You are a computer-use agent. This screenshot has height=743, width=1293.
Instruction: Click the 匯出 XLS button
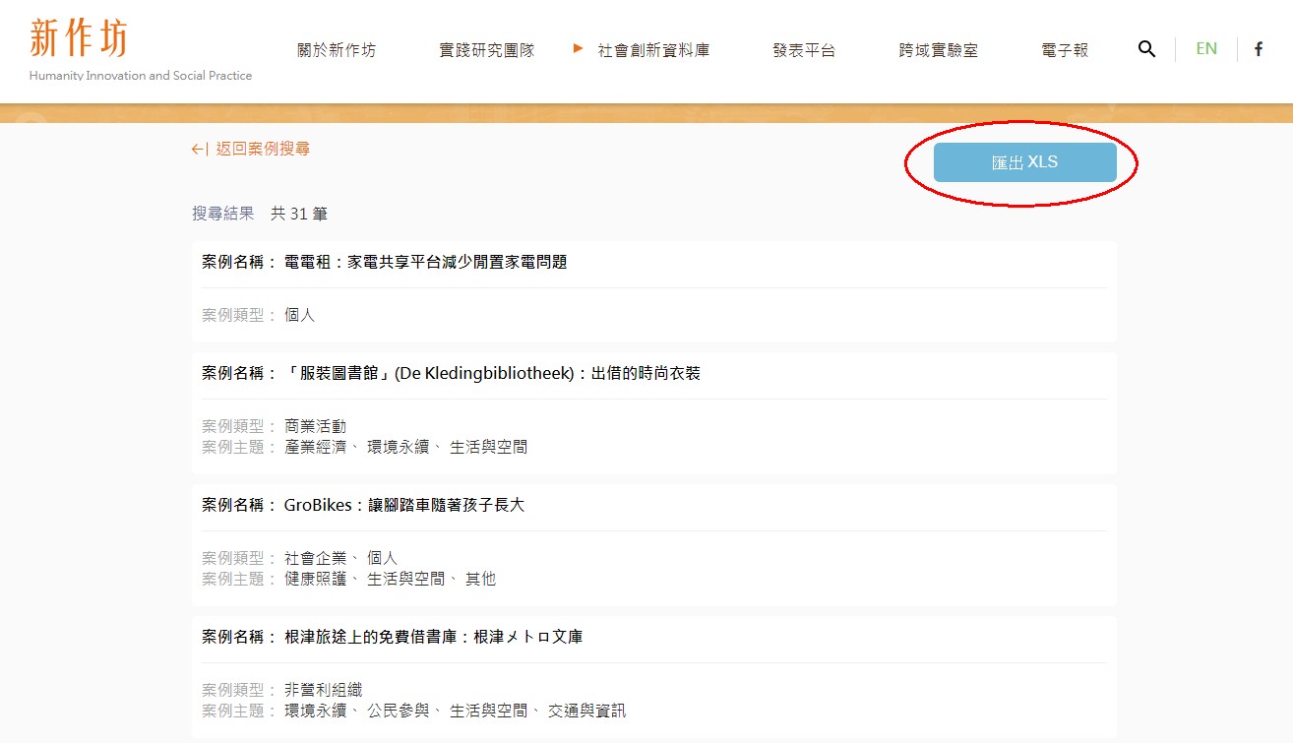click(x=1025, y=162)
